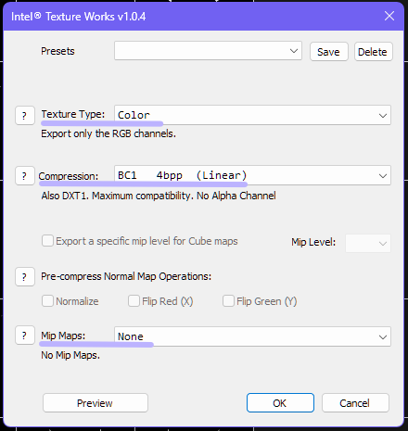Open help for Mip Maps

[25, 336]
